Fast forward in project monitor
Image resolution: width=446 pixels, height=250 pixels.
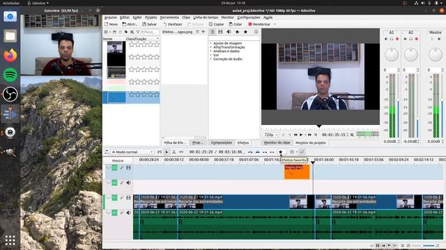pyautogui.click(x=309, y=135)
